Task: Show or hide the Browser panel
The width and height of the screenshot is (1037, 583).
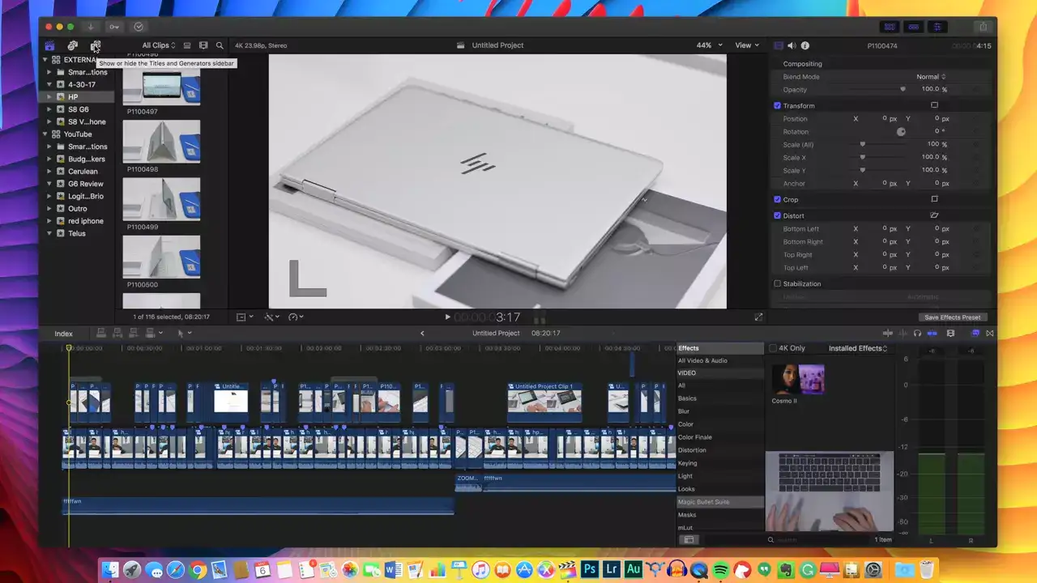Action: point(891,27)
